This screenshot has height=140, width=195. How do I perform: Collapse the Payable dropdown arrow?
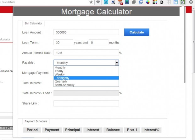[117, 63]
